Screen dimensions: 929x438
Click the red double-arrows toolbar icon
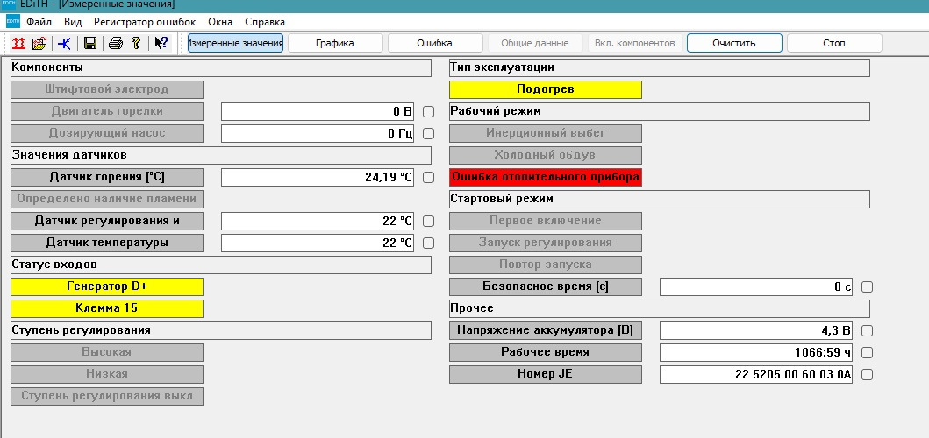click(x=18, y=43)
